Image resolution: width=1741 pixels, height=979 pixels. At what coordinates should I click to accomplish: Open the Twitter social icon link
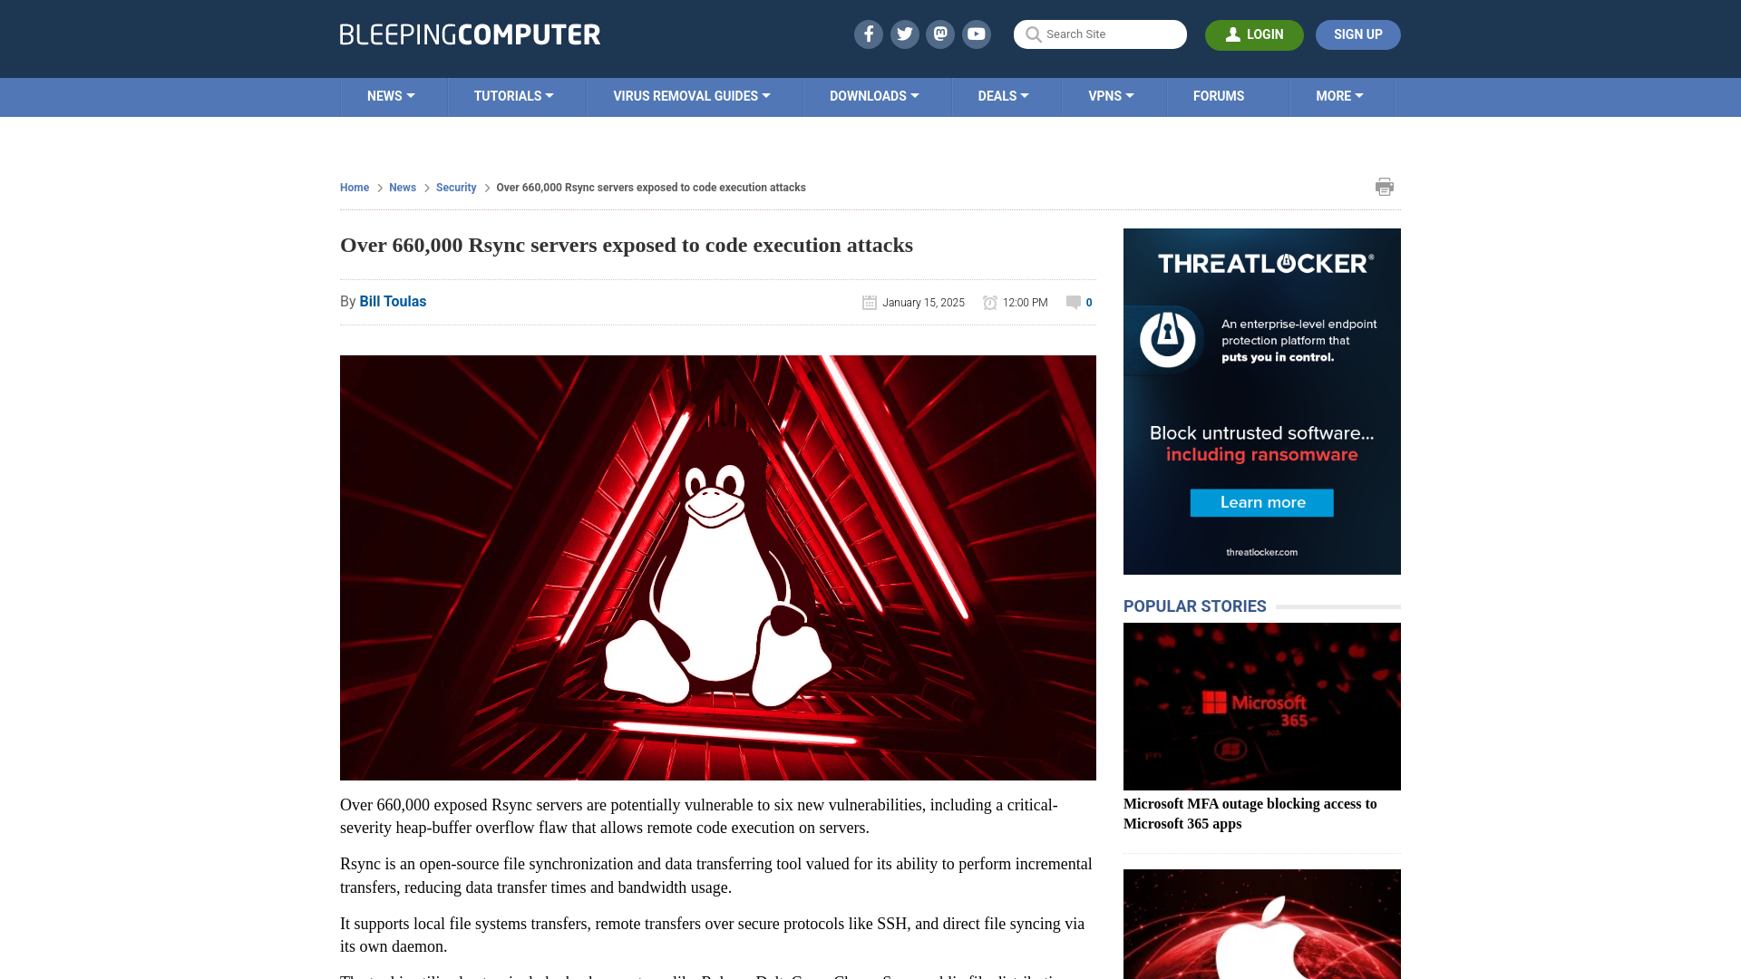[x=904, y=34]
